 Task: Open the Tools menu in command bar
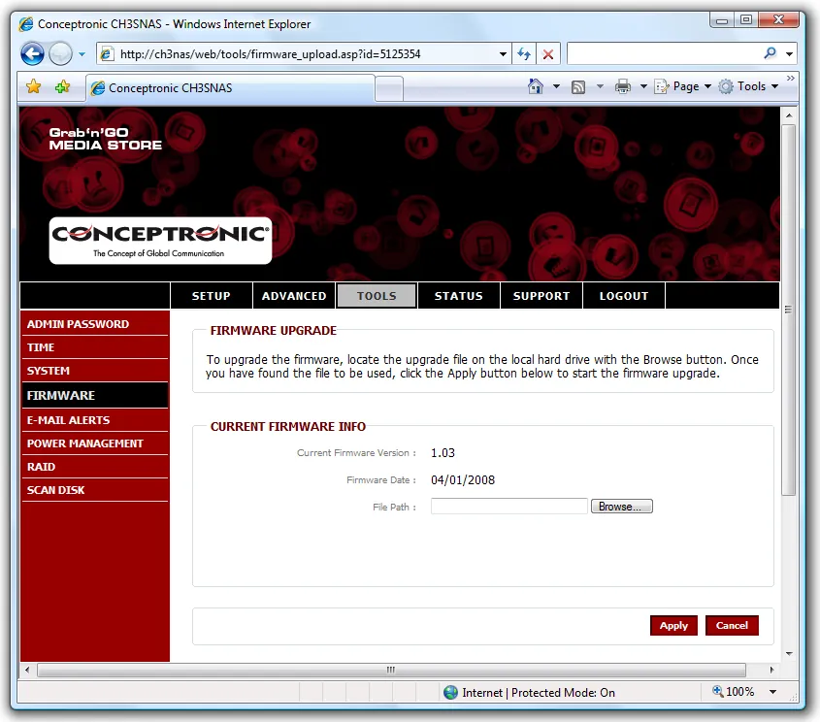click(748, 86)
